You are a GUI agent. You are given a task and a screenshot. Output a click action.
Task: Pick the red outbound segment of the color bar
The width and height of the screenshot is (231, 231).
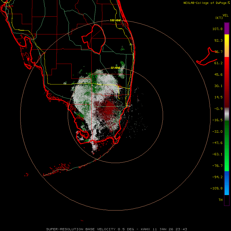tap(227, 82)
